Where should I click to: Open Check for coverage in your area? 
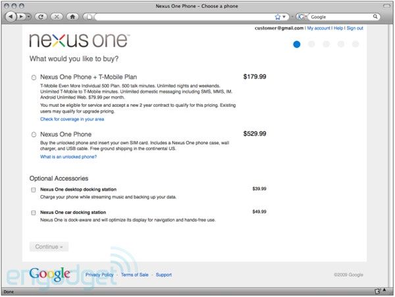[x=72, y=119]
